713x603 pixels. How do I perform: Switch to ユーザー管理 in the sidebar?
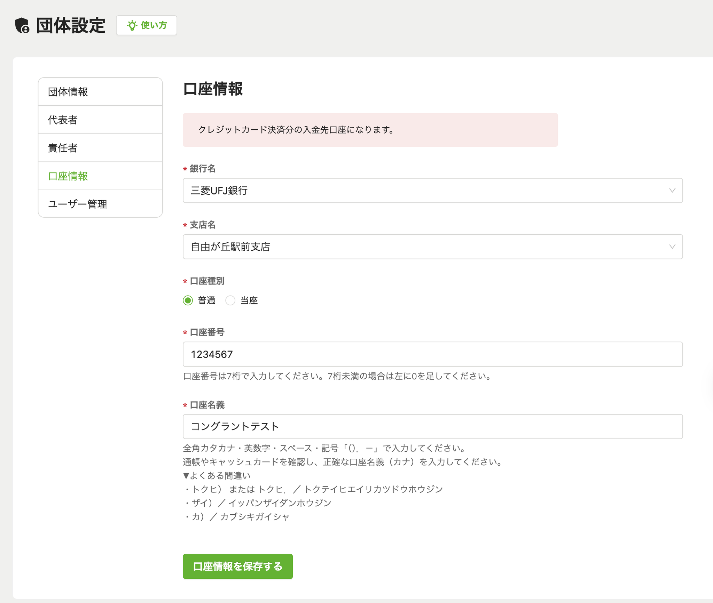tap(100, 204)
